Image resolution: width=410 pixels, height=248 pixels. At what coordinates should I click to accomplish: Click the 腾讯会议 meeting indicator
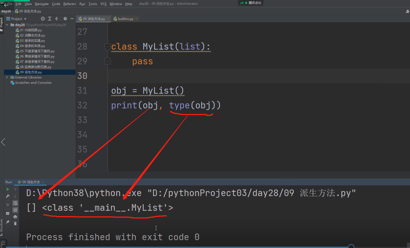click(x=251, y=3)
